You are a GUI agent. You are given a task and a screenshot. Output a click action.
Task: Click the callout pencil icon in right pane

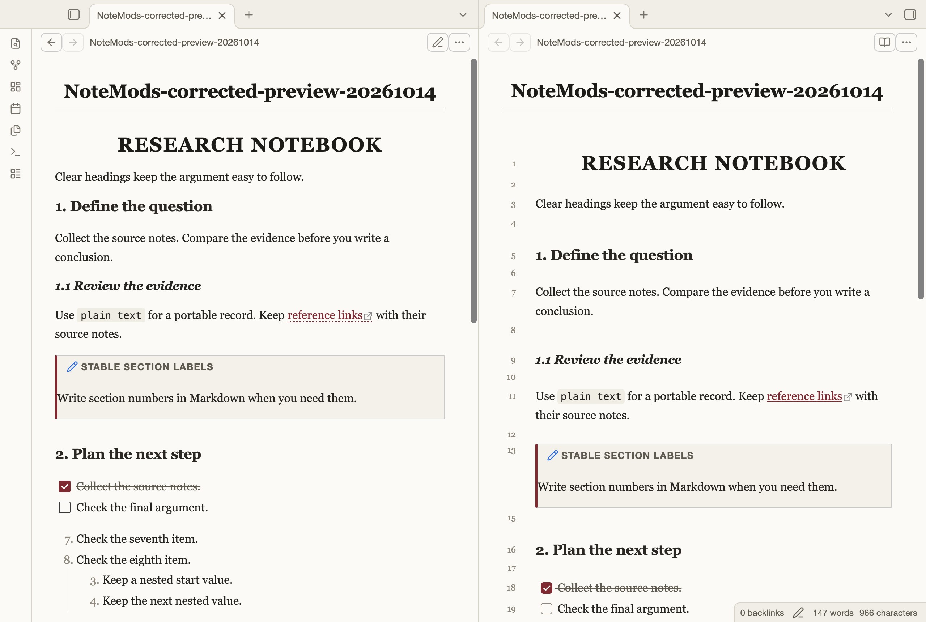click(552, 455)
